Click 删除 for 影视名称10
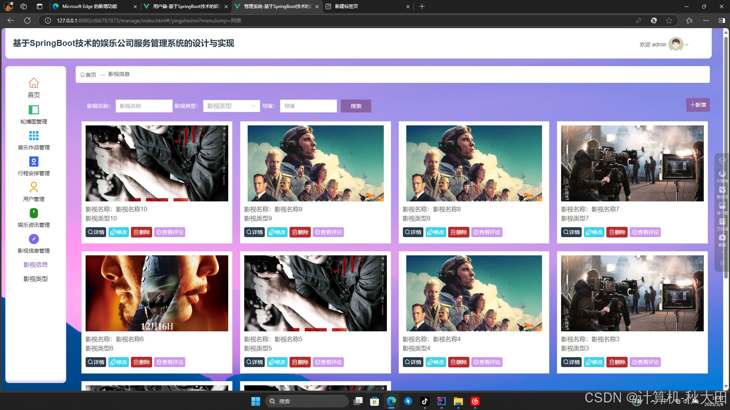 pos(142,232)
